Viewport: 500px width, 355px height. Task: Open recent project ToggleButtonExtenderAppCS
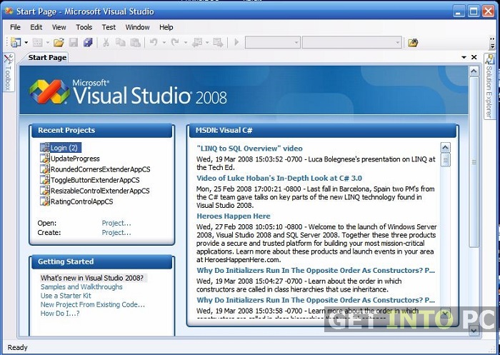(95, 180)
